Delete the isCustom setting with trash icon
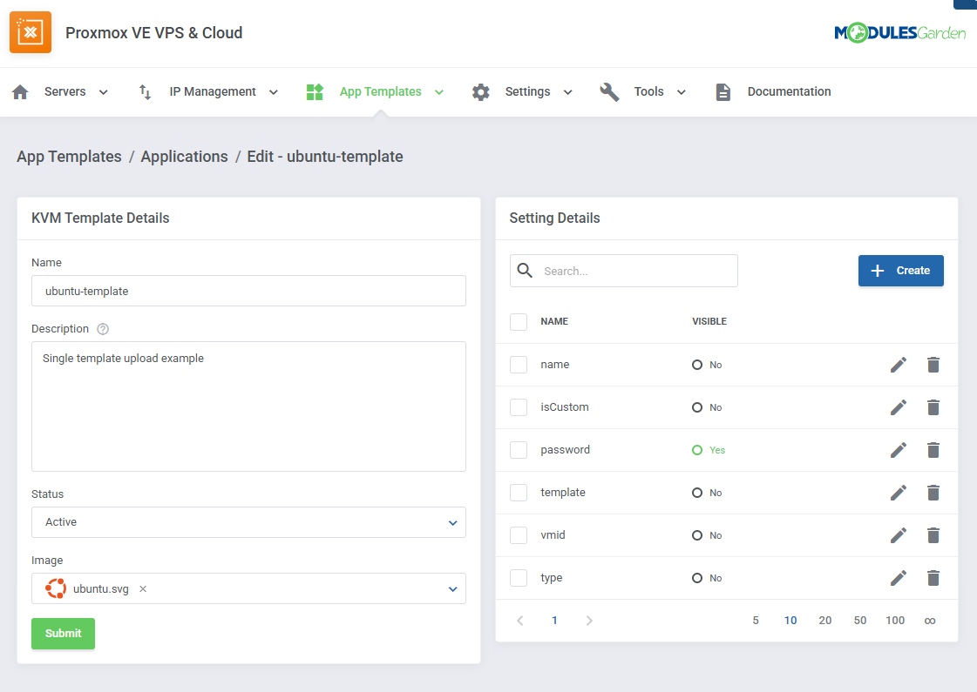Viewport: 977px width, 692px height. click(933, 407)
